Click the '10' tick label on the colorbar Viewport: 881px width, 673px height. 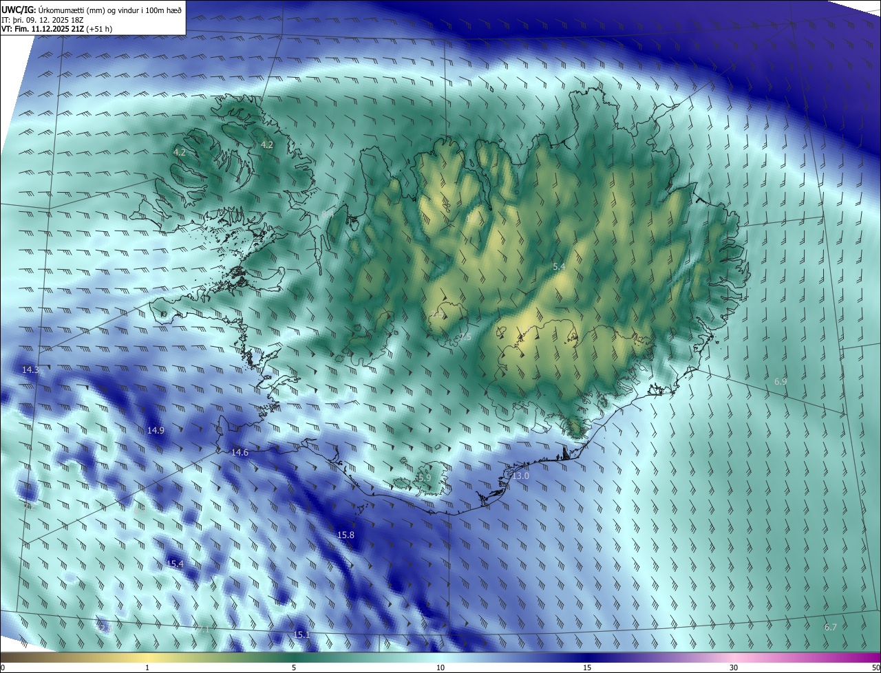tap(440, 667)
